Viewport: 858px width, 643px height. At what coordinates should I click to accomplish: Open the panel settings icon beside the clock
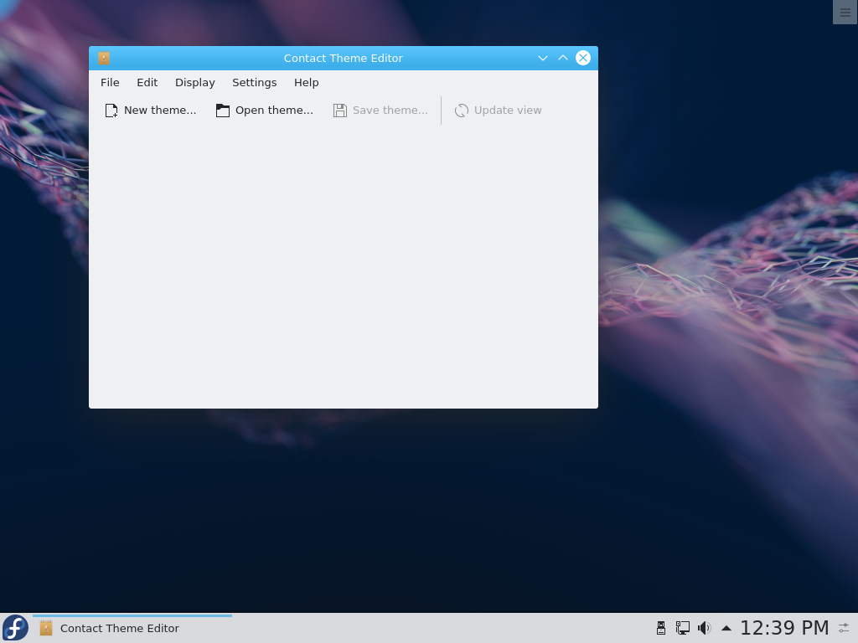(845, 628)
